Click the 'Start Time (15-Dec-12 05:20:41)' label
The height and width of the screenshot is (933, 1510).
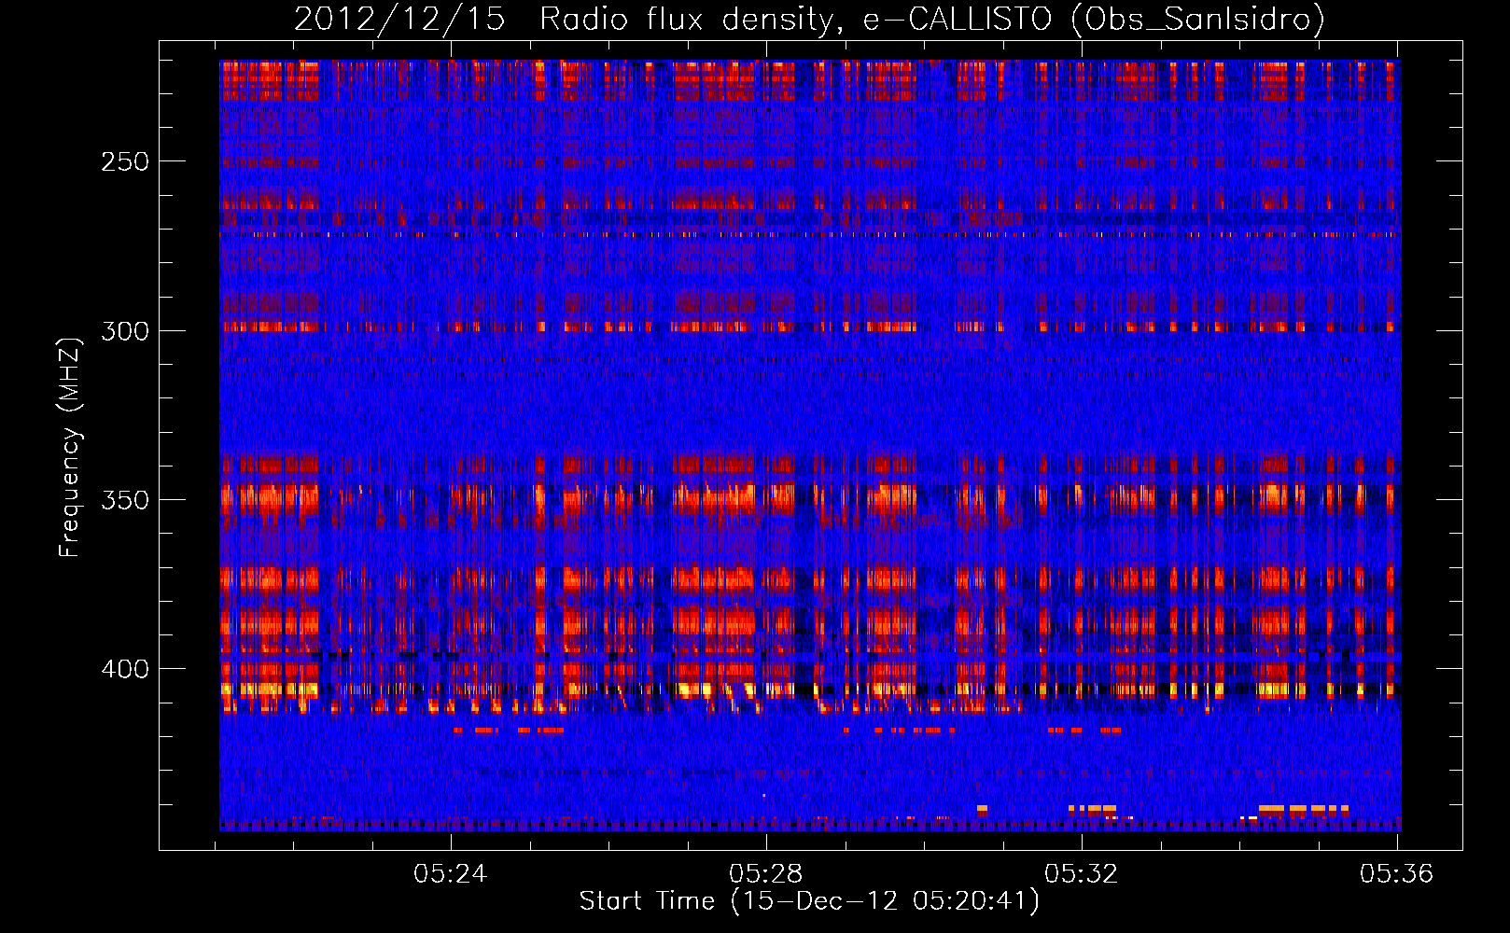point(809,901)
